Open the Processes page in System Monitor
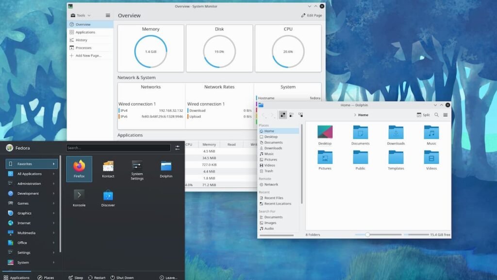497x280 pixels. tap(90, 48)
